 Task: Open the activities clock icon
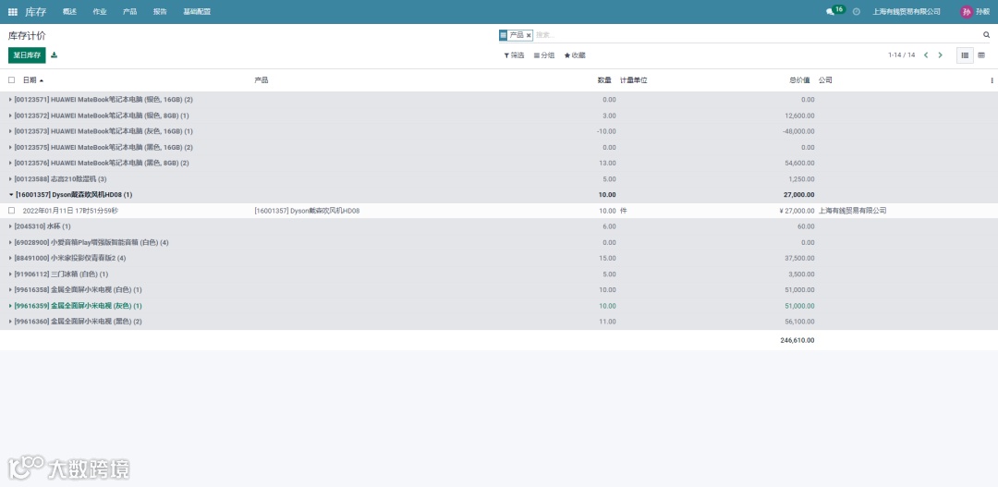pos(856,11)
